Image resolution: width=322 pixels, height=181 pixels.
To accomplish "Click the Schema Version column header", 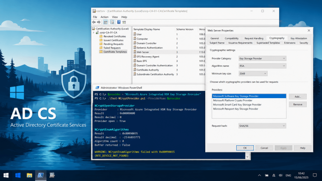I will coord(186,30).
